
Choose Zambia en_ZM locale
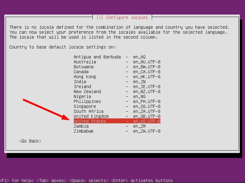click(x=117, y=126)
